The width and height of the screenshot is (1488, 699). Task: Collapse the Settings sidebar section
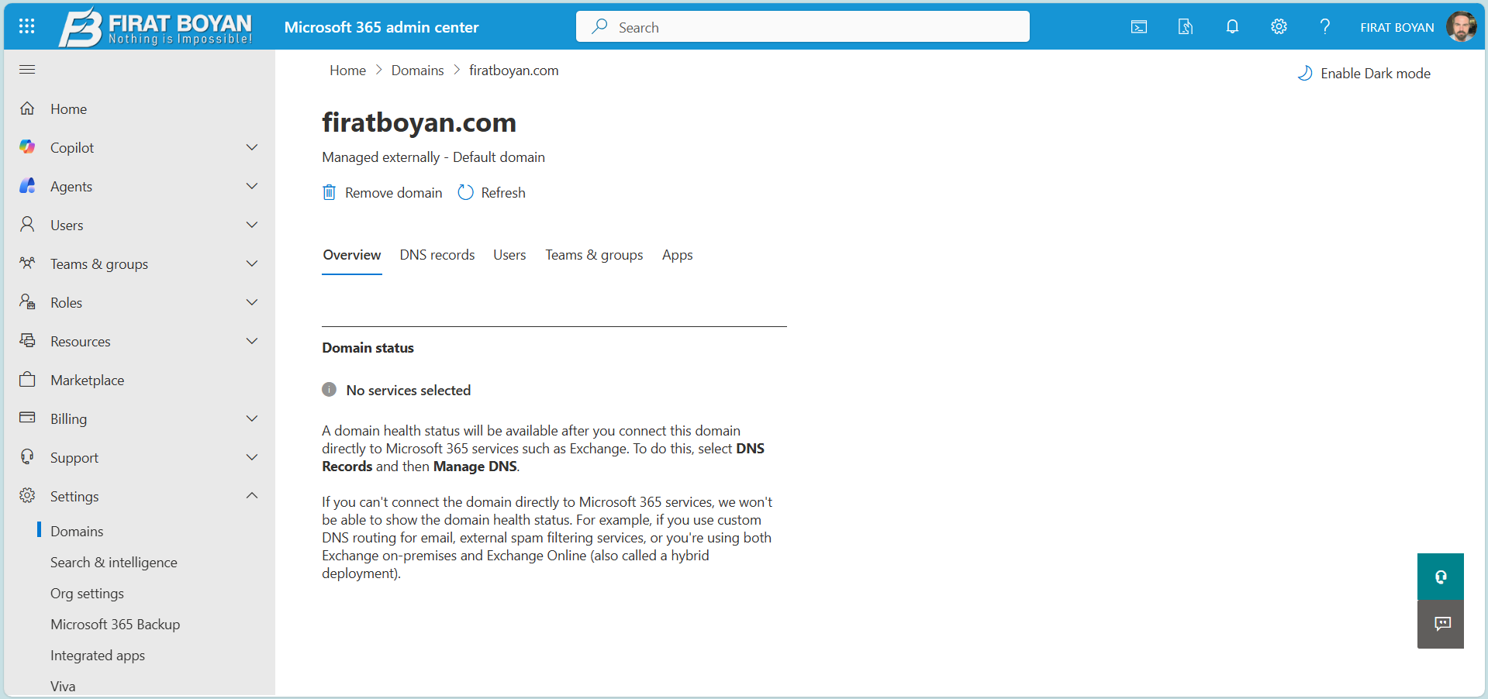click(x=252, y=495)
